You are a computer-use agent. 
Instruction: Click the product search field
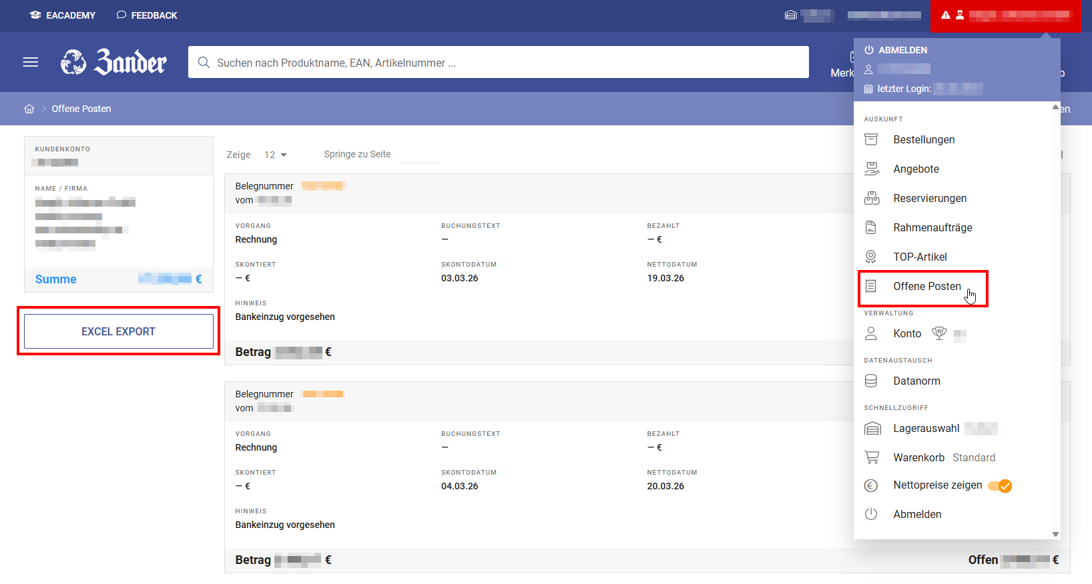498,63
